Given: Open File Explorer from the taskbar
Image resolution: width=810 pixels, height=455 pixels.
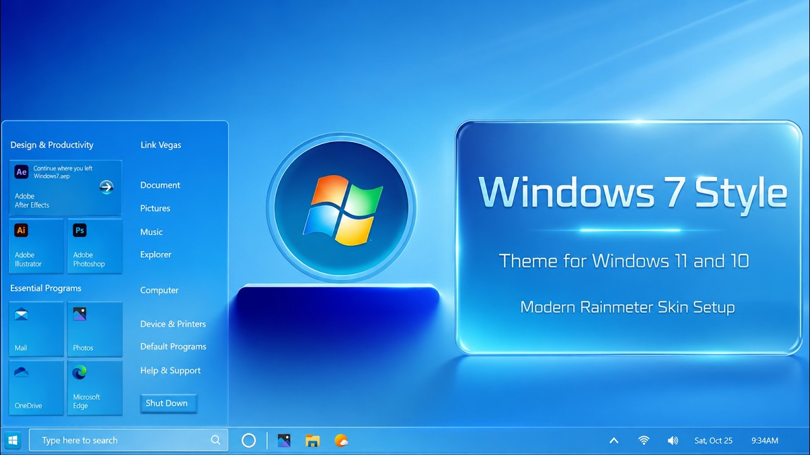Looking at the screenshot, I should pyautogui.click(x=313, y=440).
